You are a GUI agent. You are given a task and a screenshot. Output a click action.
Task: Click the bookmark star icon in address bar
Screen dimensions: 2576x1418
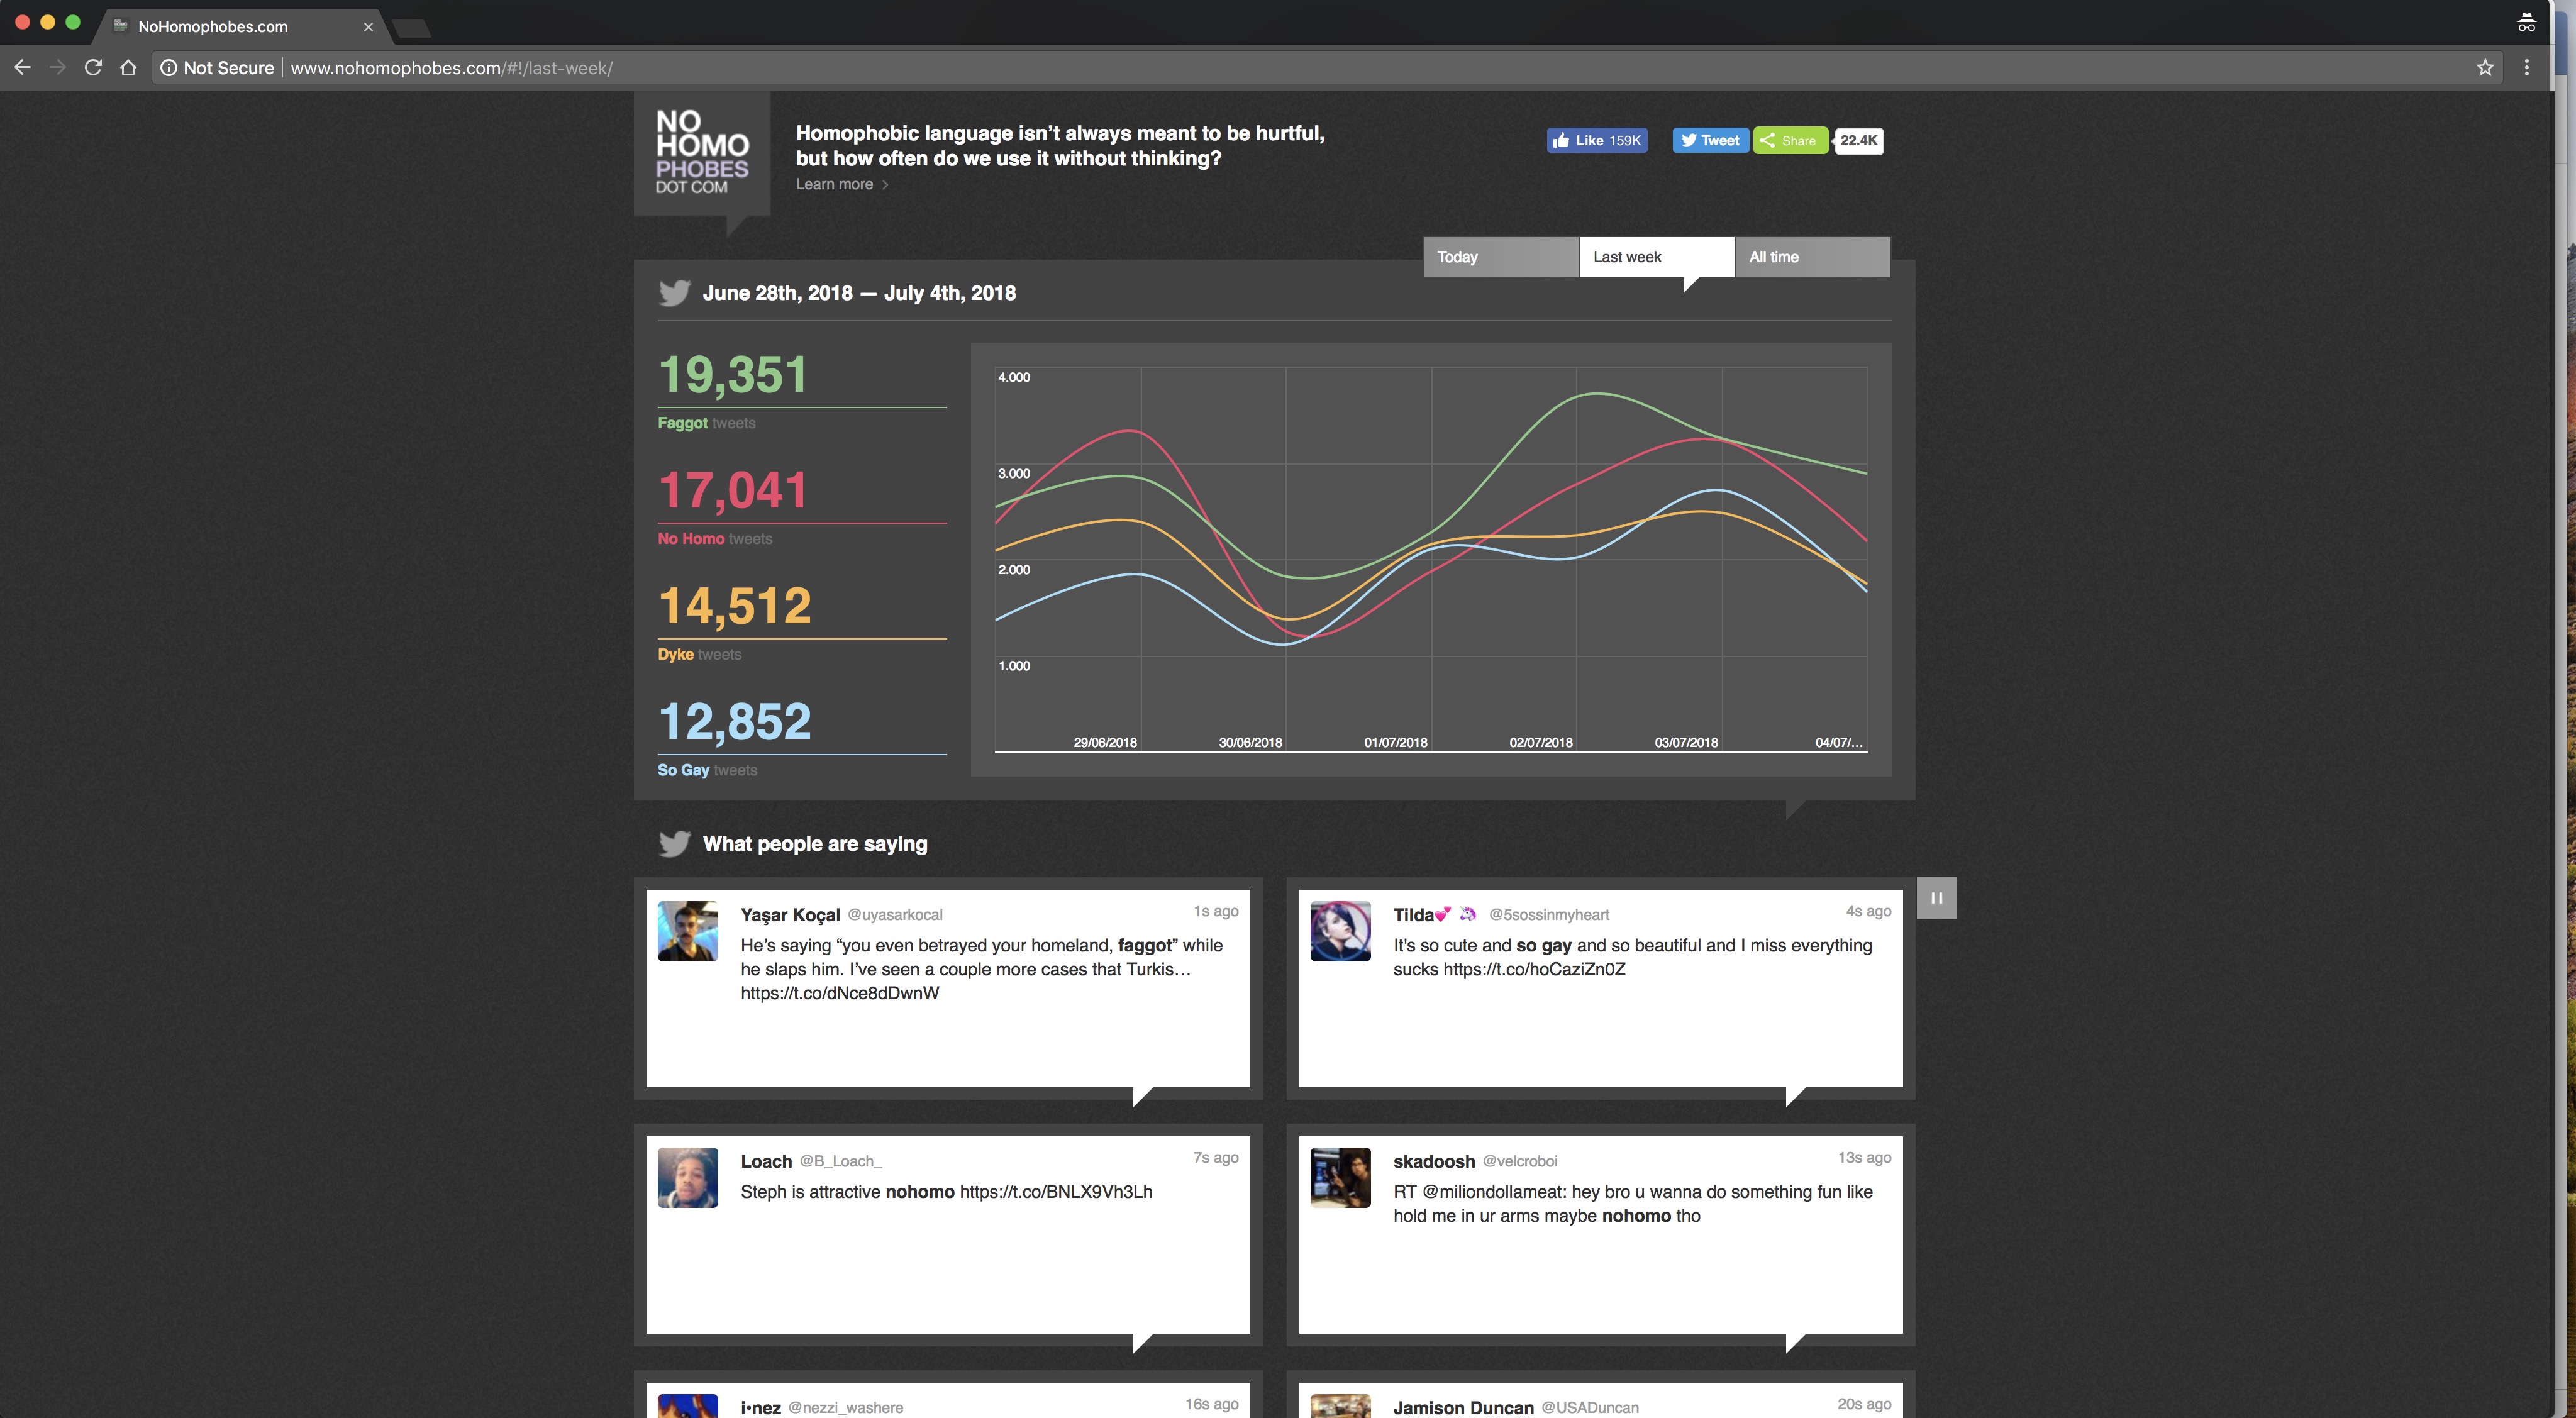click(2484, 68)
